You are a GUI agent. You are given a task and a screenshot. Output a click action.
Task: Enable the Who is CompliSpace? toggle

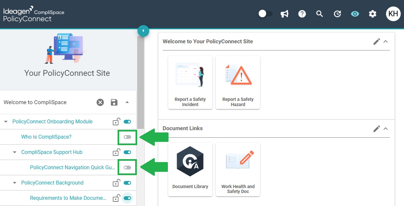point(127,137)
